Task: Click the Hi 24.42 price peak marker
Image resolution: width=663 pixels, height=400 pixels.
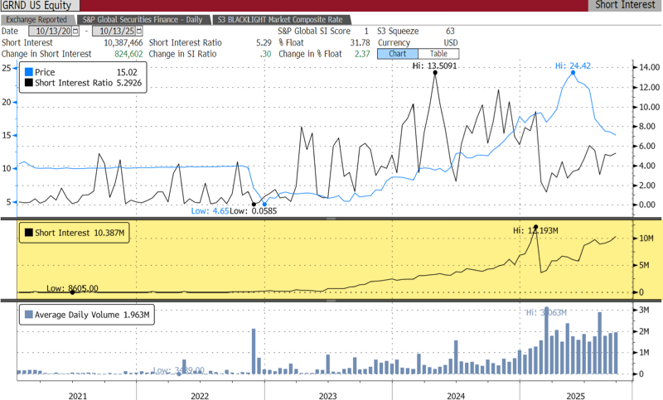Action: click(x=573, y=73)
